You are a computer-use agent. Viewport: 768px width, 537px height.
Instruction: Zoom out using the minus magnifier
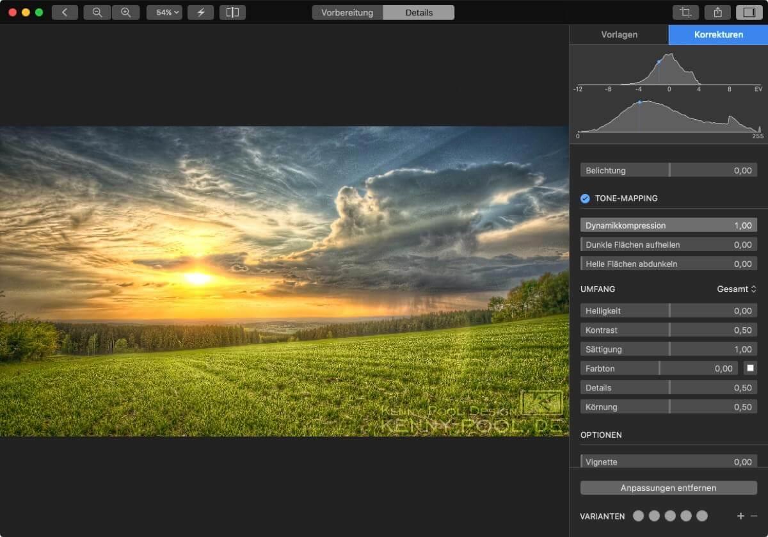(97, 12)
